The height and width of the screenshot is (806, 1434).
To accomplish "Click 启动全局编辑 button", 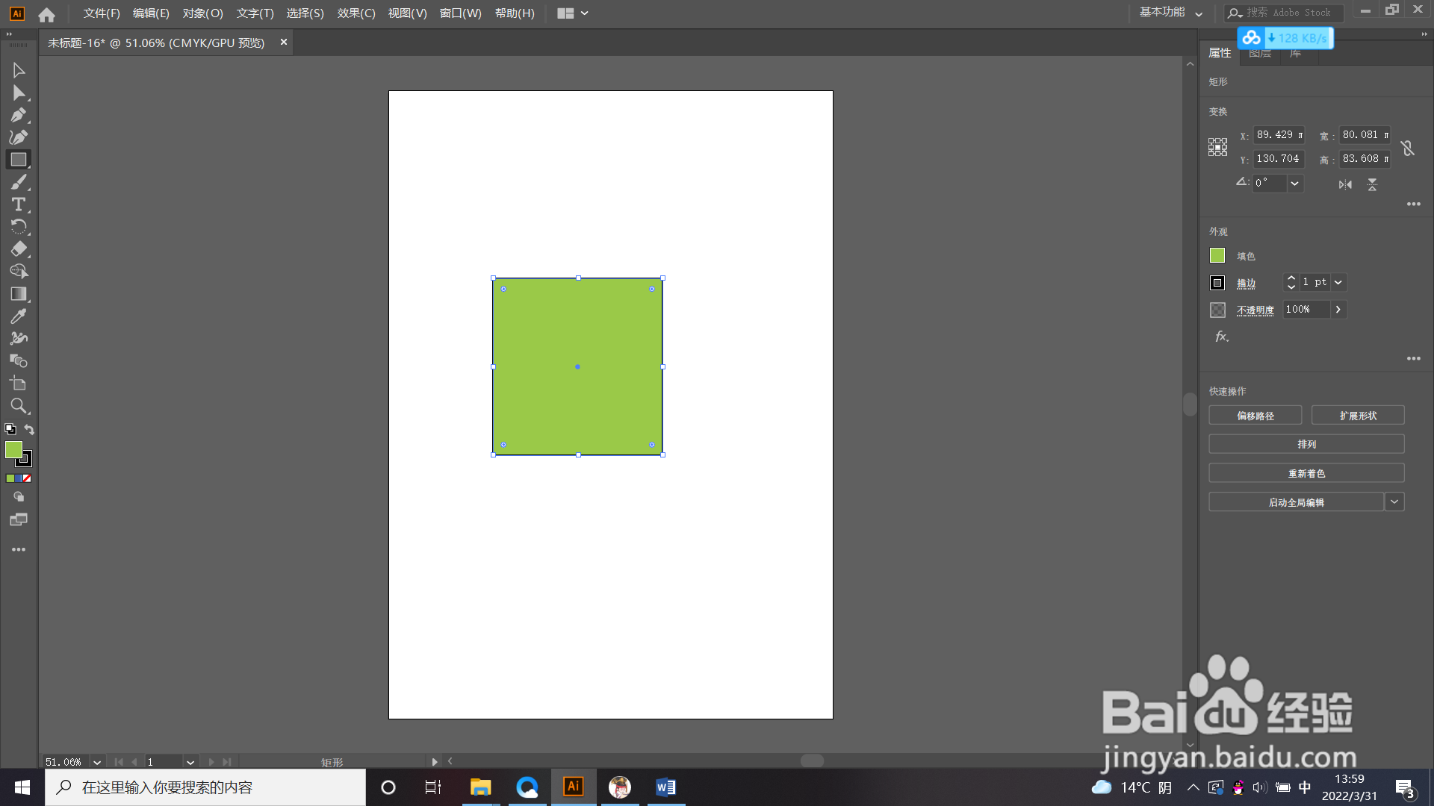I will 1297,502.
